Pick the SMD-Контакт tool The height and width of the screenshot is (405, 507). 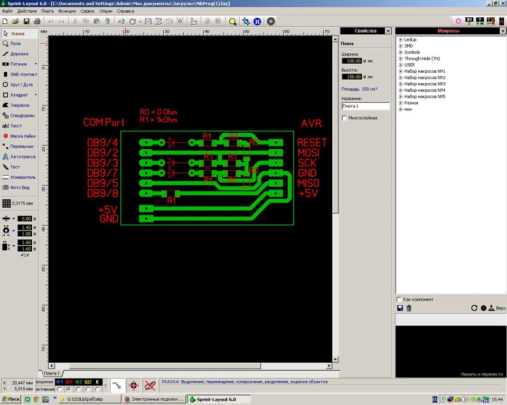tap(19, 74)
